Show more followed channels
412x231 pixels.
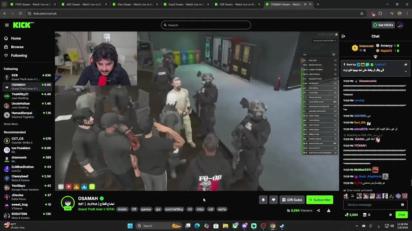click(x=11, y=124)
